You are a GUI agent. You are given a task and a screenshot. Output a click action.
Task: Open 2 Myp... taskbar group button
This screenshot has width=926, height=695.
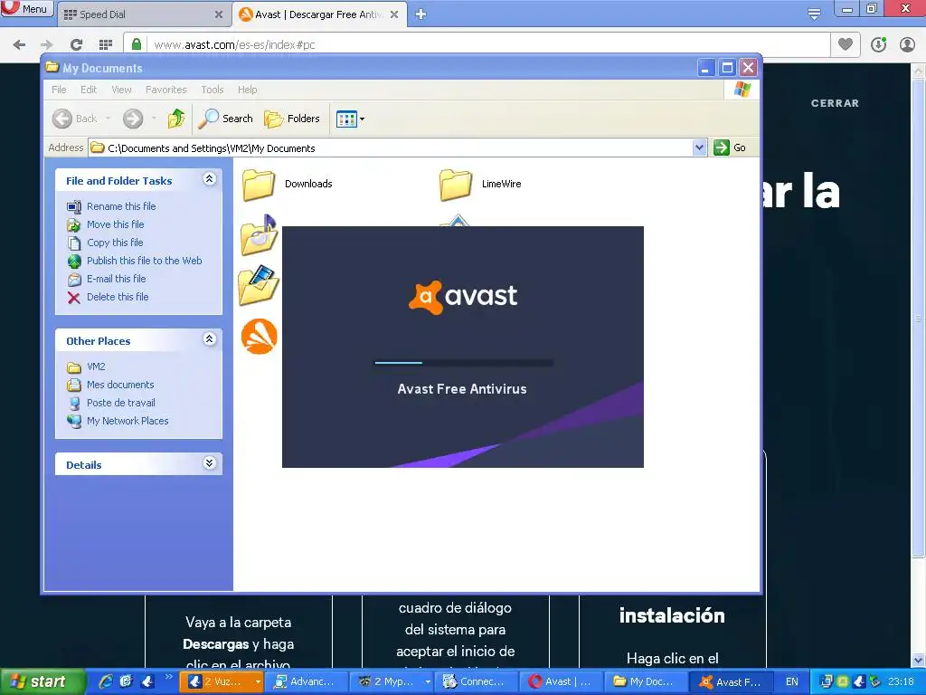[392, 681]
